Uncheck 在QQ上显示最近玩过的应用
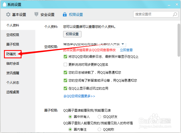This screenshot has height=133, width=181. (x=65, y=88)
